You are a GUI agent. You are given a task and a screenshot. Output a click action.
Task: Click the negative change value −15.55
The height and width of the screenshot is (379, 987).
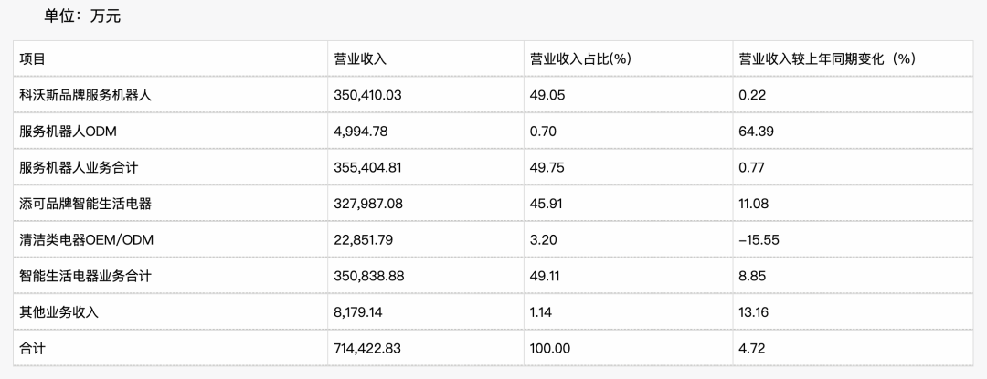click(759, 239)
